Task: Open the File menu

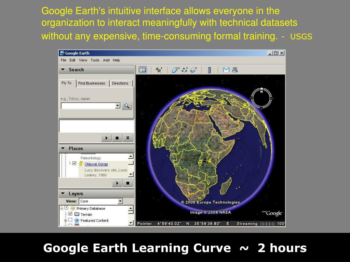Action: [64, 60]
